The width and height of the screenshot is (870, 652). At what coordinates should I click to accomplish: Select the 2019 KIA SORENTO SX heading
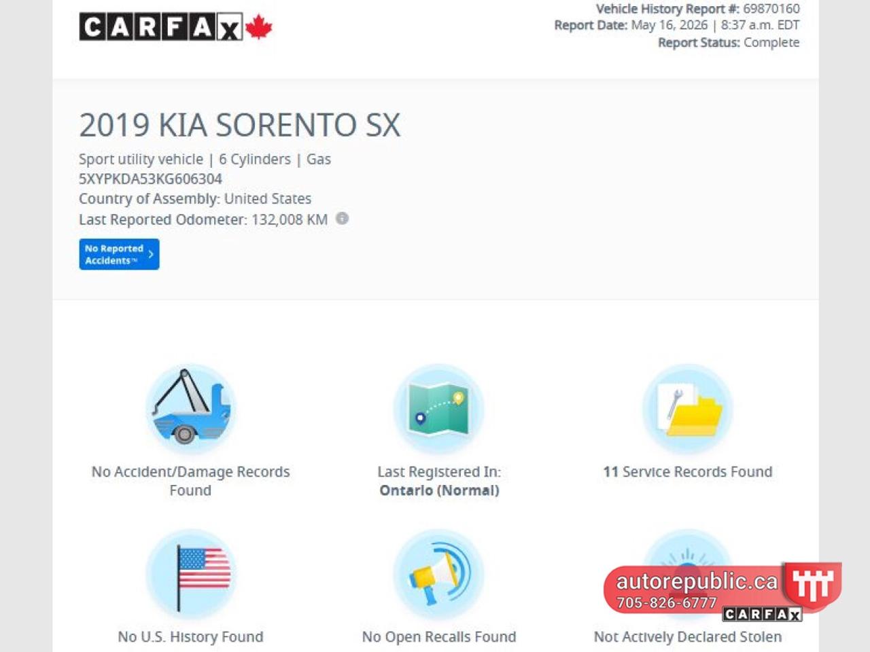tap(240, 125)
